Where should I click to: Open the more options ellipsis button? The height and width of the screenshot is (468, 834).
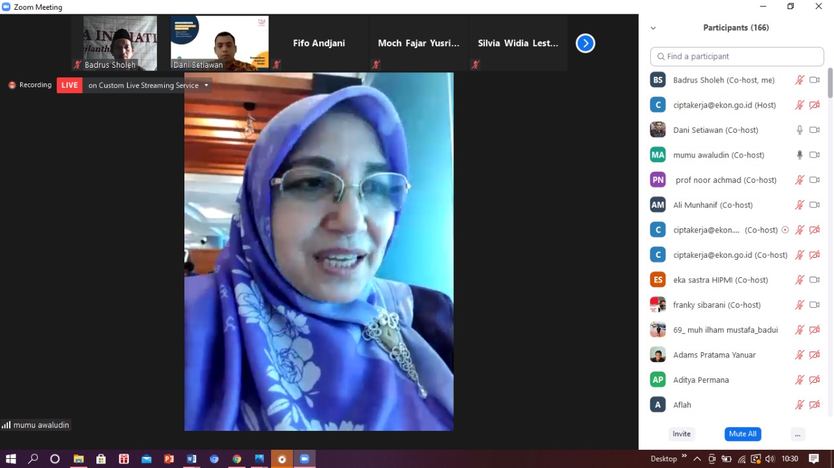(x=797, y=434)
